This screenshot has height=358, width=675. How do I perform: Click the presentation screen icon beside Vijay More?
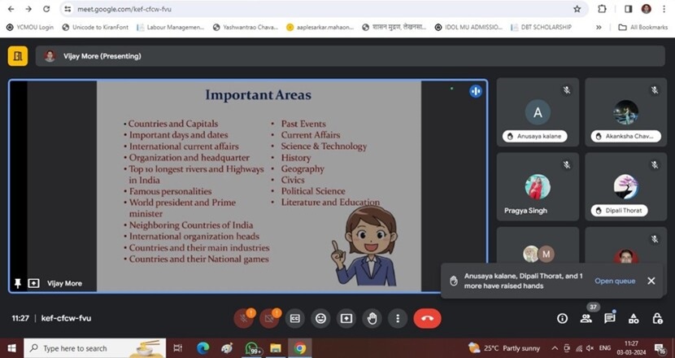33,283
